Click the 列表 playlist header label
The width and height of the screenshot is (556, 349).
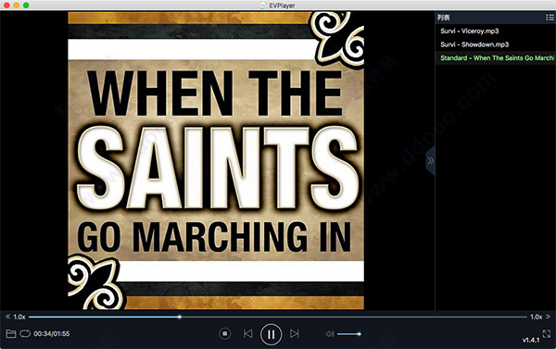coord(443,18)
